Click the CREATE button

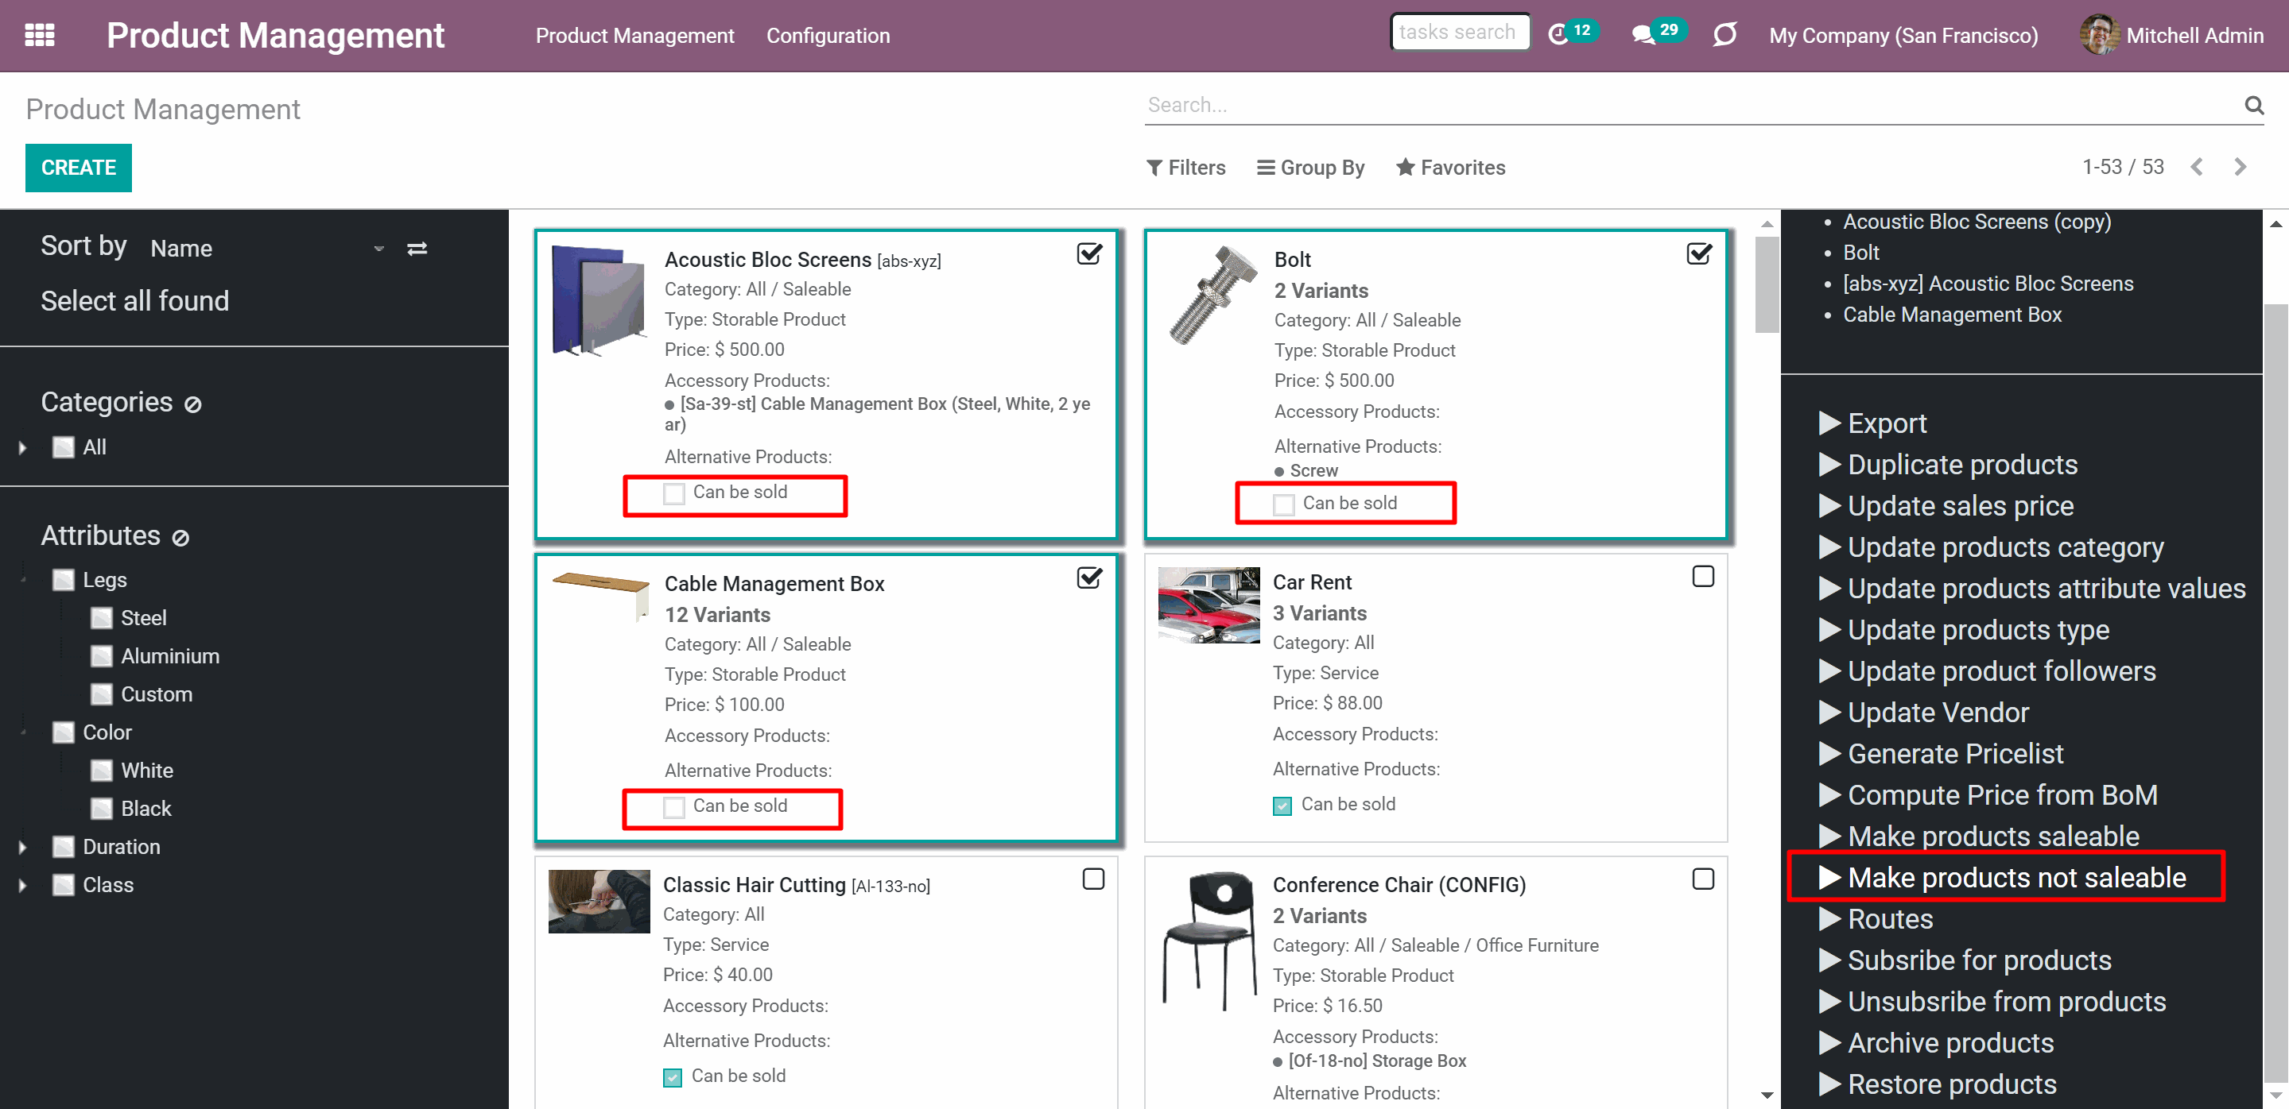pos(78,168)
